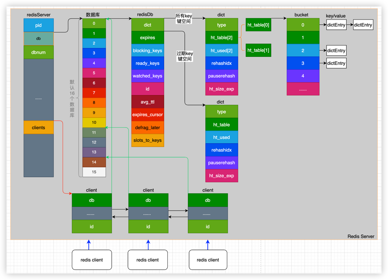
Task: Select the defrag_later field
Action: (147, 128)
